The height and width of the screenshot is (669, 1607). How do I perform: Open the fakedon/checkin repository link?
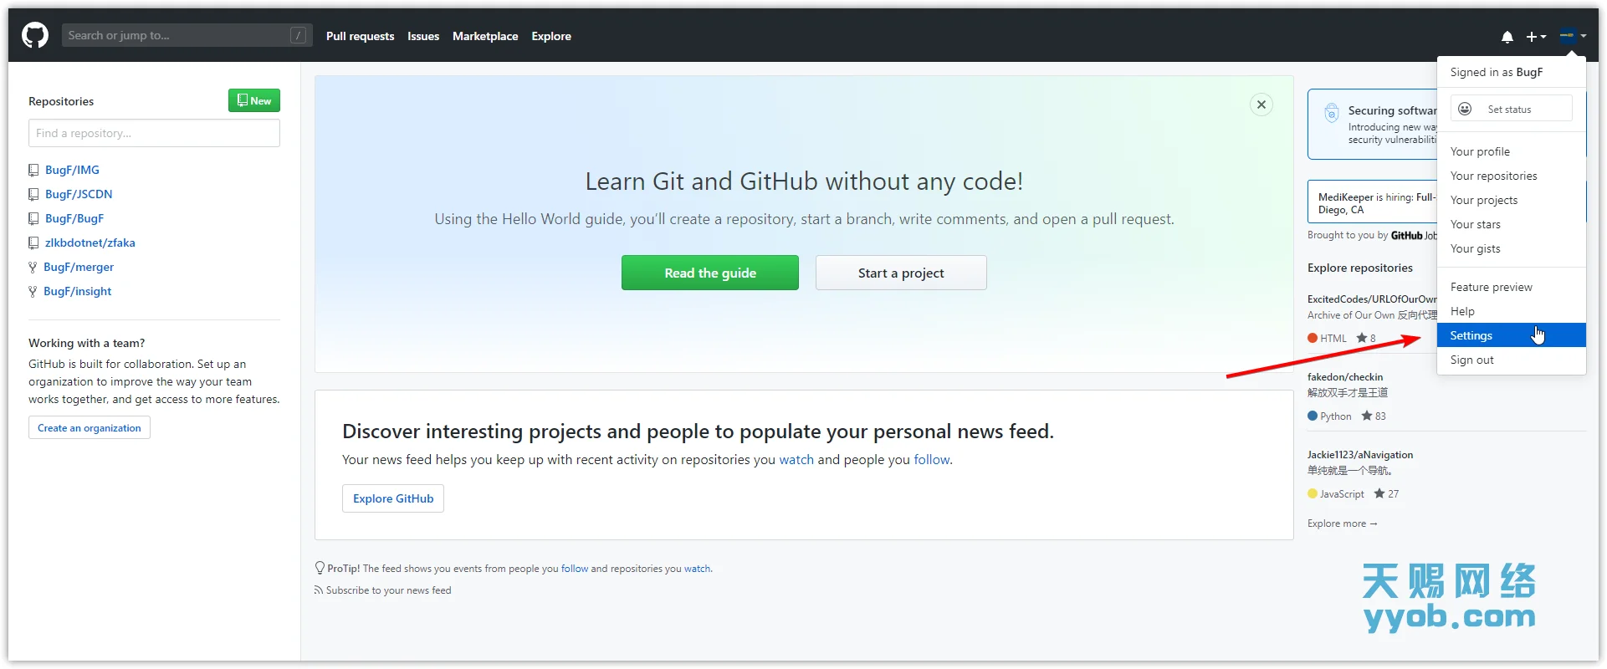pos(1345,377)
